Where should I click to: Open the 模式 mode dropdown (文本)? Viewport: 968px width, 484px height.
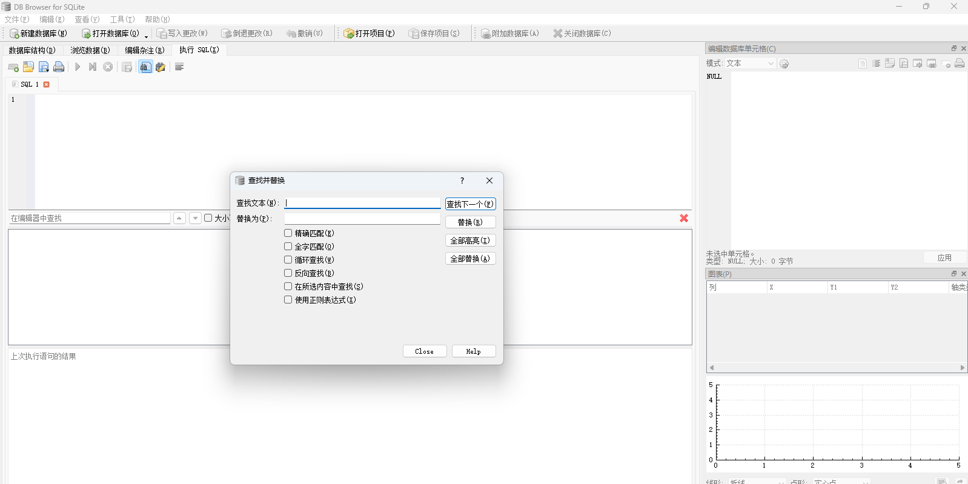[750, 64]
